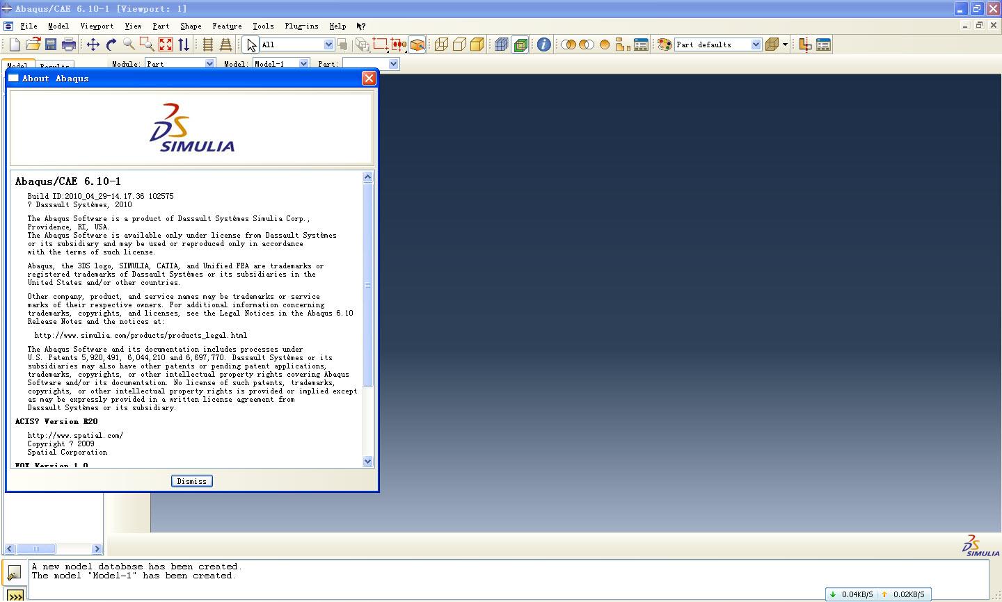
Task: Open the Viewport menu
Action: pyautogui.click(x=97, y=26)
